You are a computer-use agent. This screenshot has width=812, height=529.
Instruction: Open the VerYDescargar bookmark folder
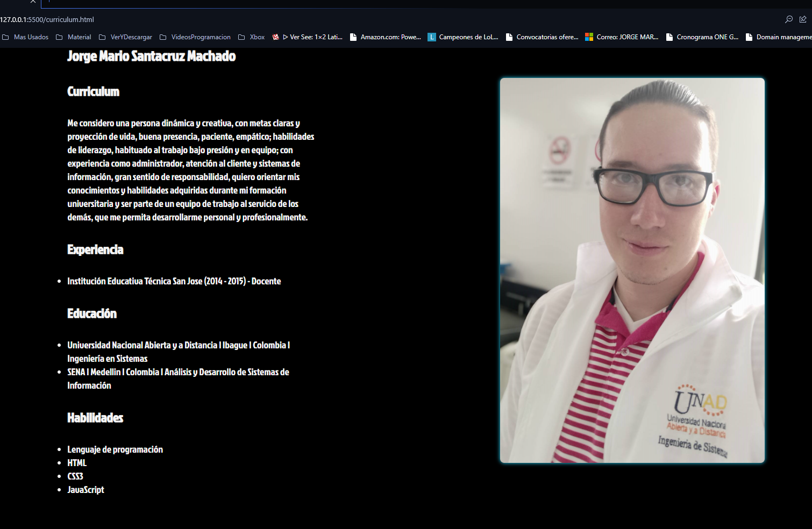click(126, 37)
